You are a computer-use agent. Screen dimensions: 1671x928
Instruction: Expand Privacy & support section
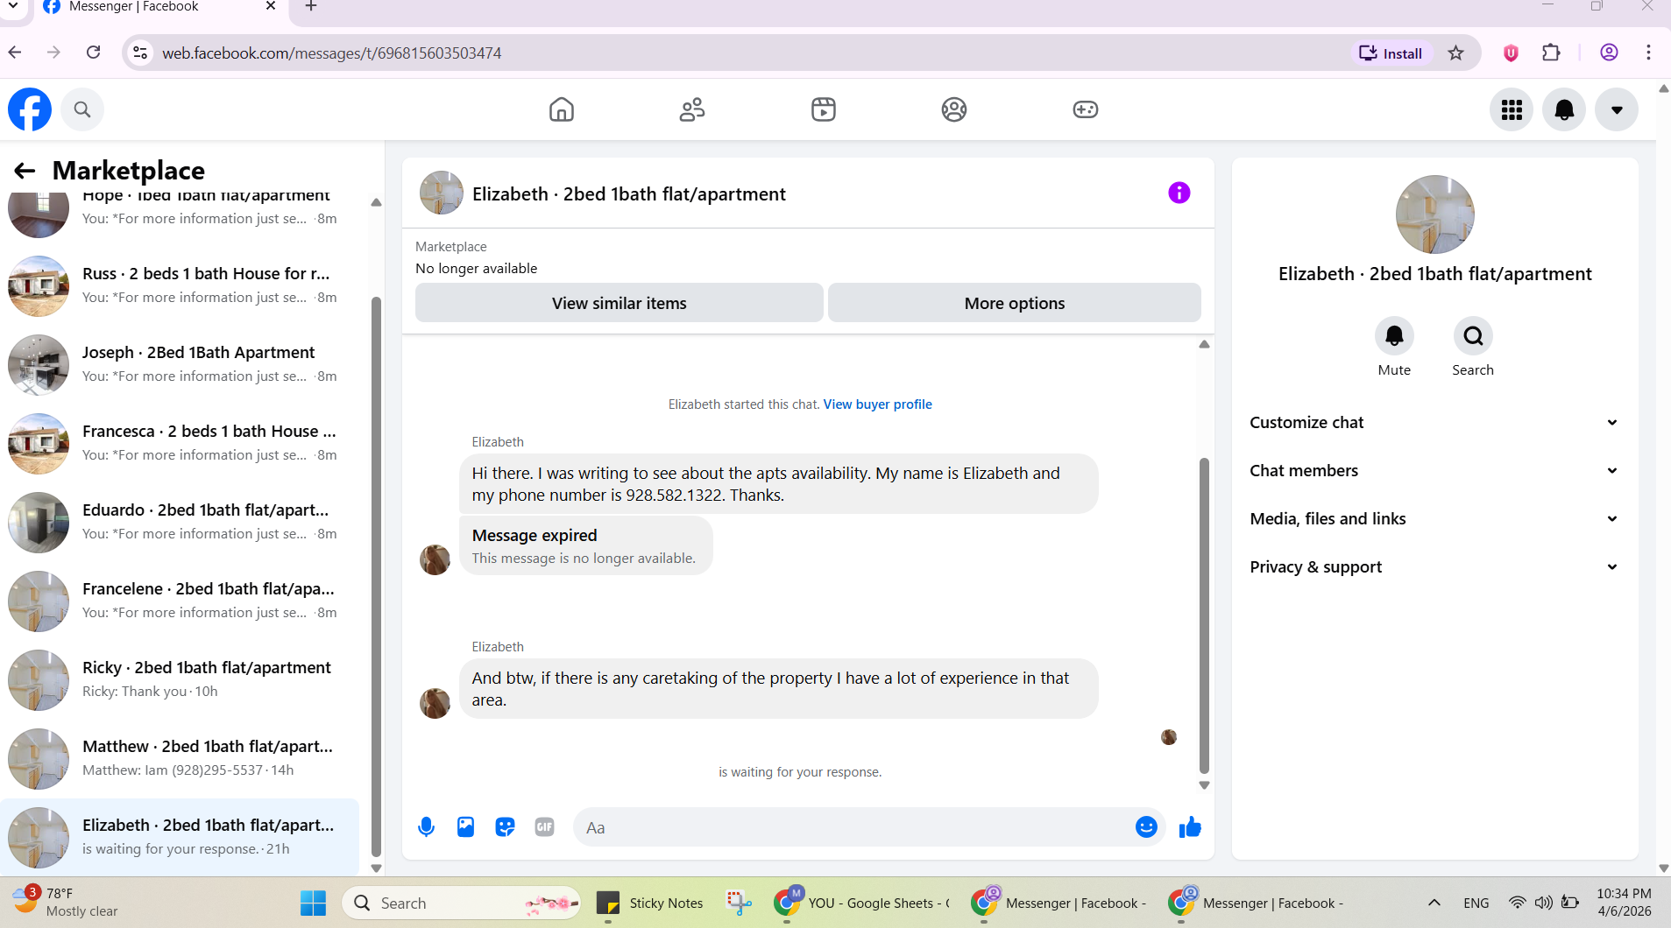(1434, 566)
